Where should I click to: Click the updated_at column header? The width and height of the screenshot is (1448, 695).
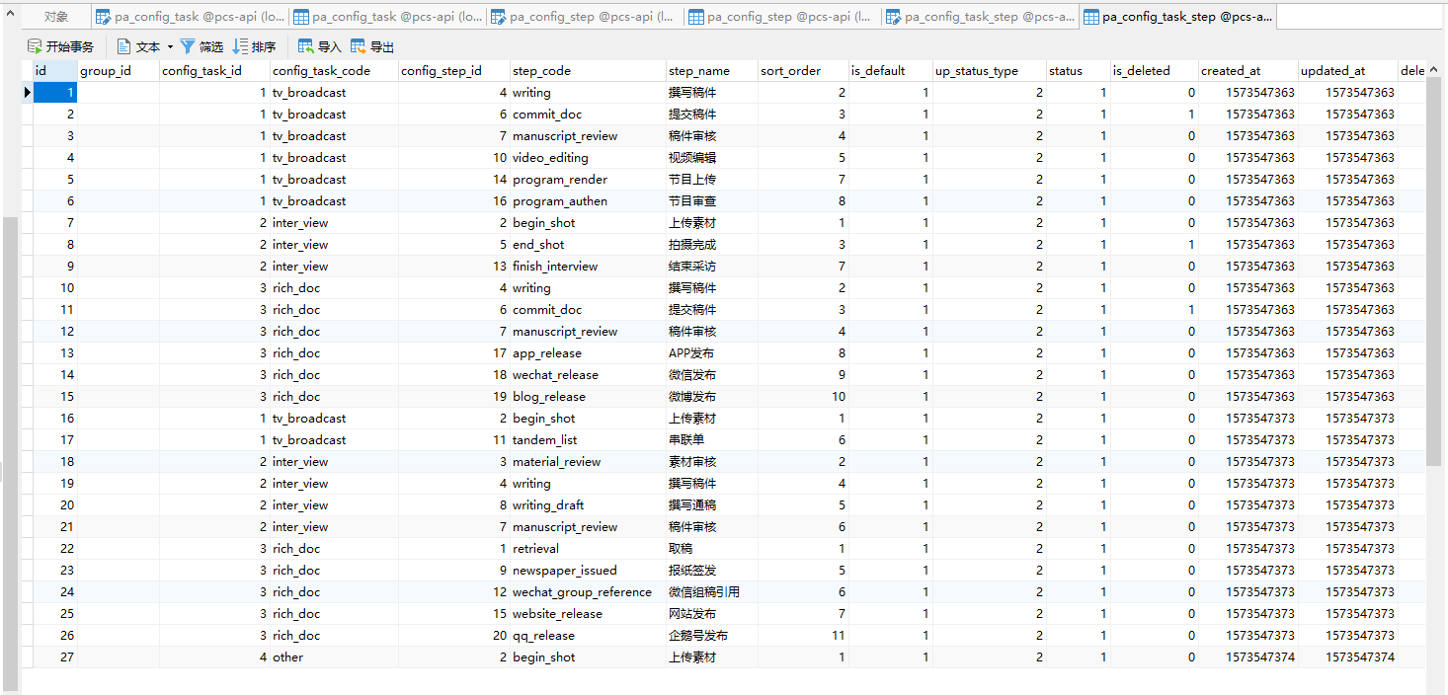point(1347,71)
